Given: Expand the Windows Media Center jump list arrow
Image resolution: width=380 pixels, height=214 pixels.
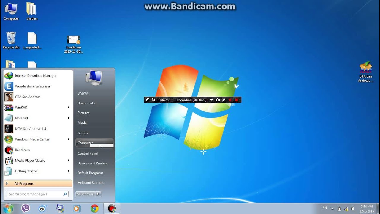Looking at the screenshot, I should pyautogui.click(x=69, y=139).
